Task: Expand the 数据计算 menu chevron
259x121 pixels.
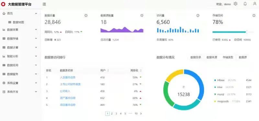Action: click(x=36, y=47)
